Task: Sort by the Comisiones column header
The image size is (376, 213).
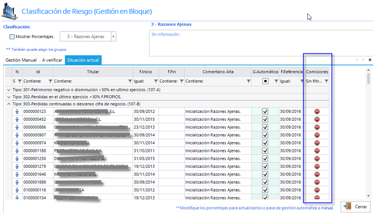Action: [x=317, y=72]
